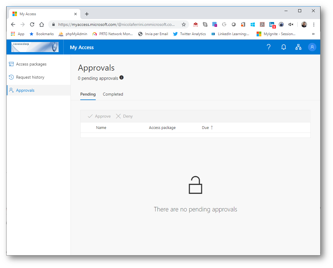Open the notifications bell icon
The width and height of the screenshot is (333, 268).
(x=284, y=47)
